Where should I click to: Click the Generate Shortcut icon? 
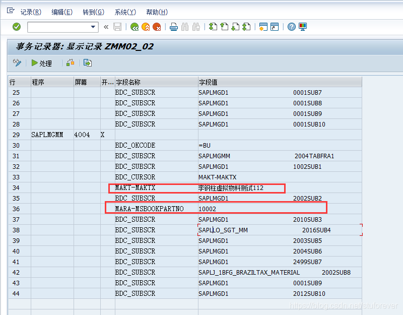click(x=275, y=27)
